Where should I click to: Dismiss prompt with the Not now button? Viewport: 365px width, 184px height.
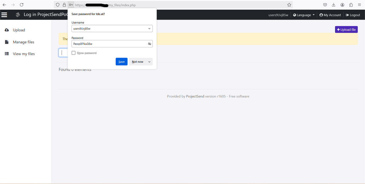tap(138, 62)
